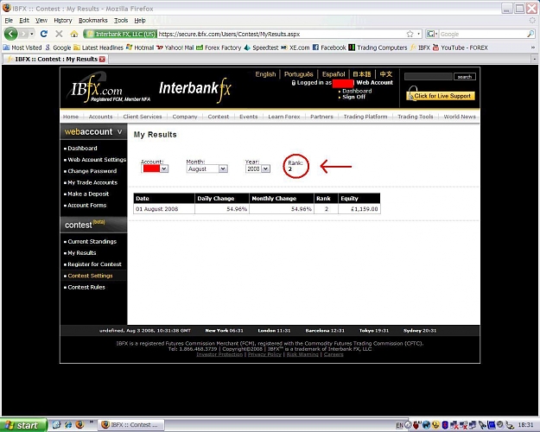Open the Learn Forex navigation item
The width and height of the screenshot is (540, 432).
tap(284, 117)
